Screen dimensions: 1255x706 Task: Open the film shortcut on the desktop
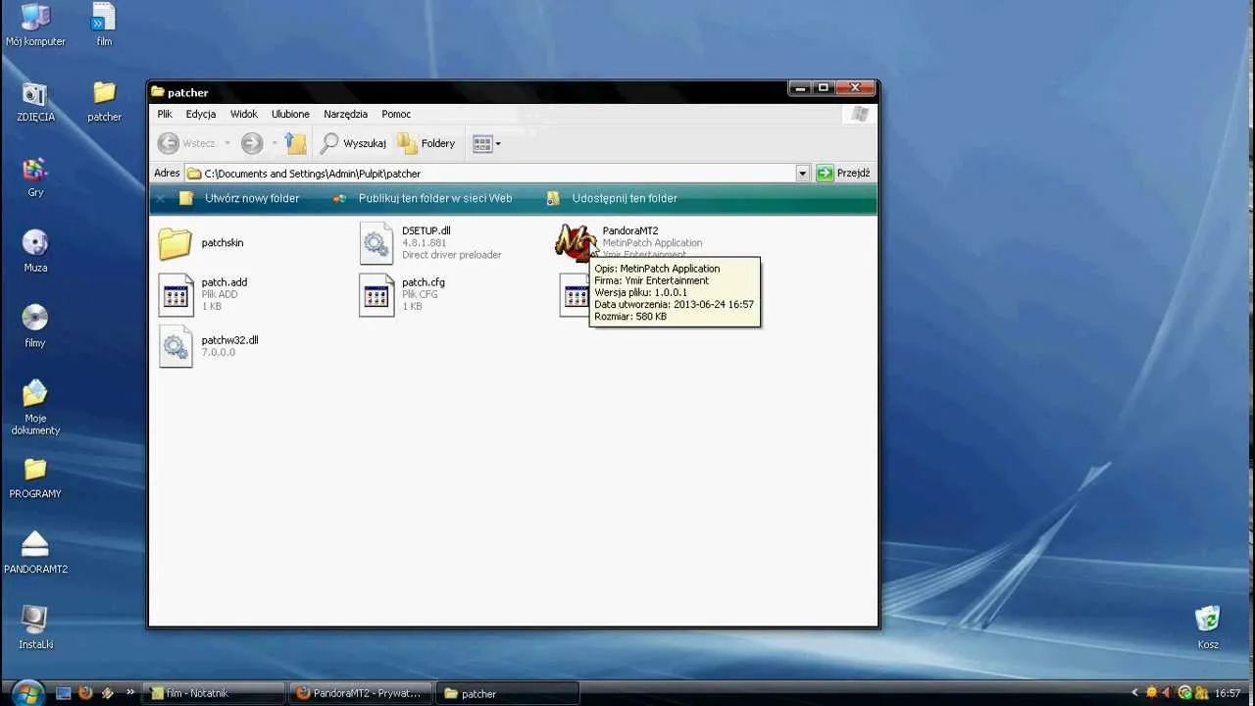point(104,25)
